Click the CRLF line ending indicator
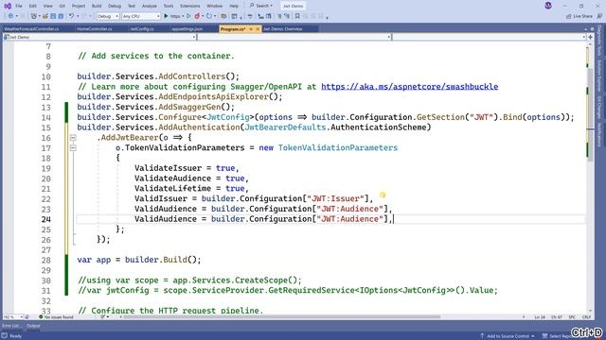The height and width of the screenshot is (340, 606). 587,317
